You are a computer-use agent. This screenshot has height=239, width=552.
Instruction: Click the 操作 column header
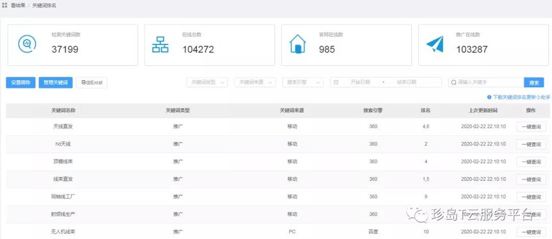(x=531, y=110)
